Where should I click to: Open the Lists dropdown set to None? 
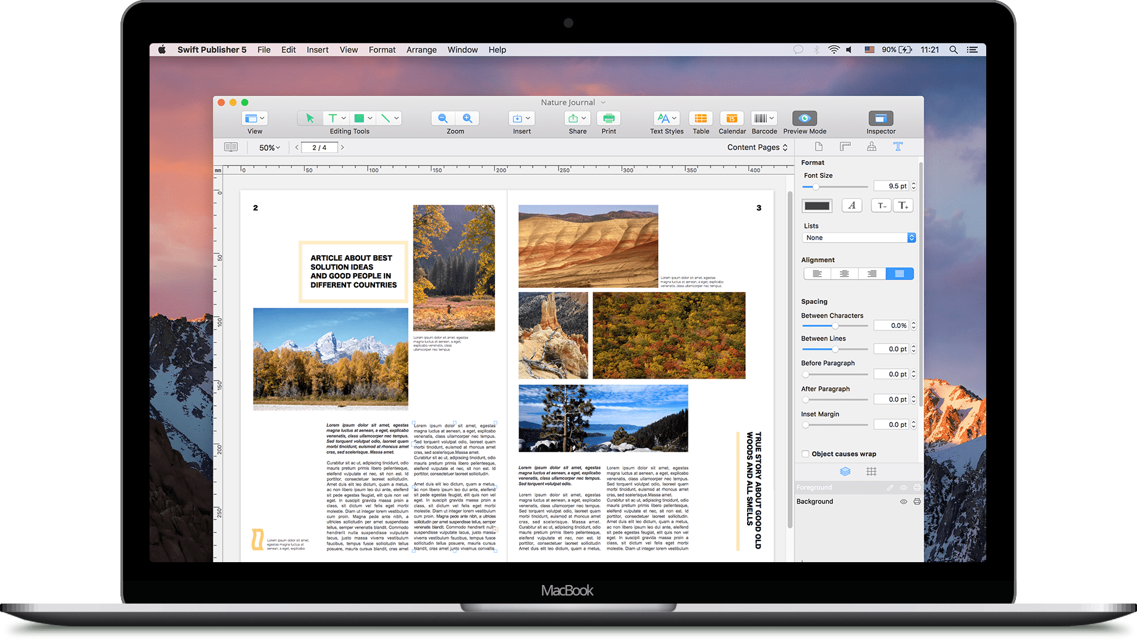click(x=858, y=237)
